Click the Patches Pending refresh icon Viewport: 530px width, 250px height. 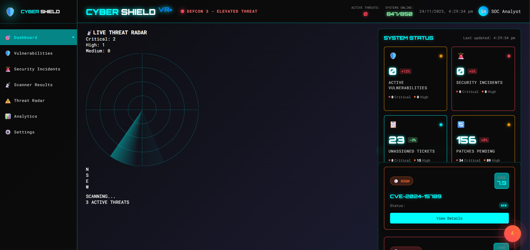(x=461, y=125)
